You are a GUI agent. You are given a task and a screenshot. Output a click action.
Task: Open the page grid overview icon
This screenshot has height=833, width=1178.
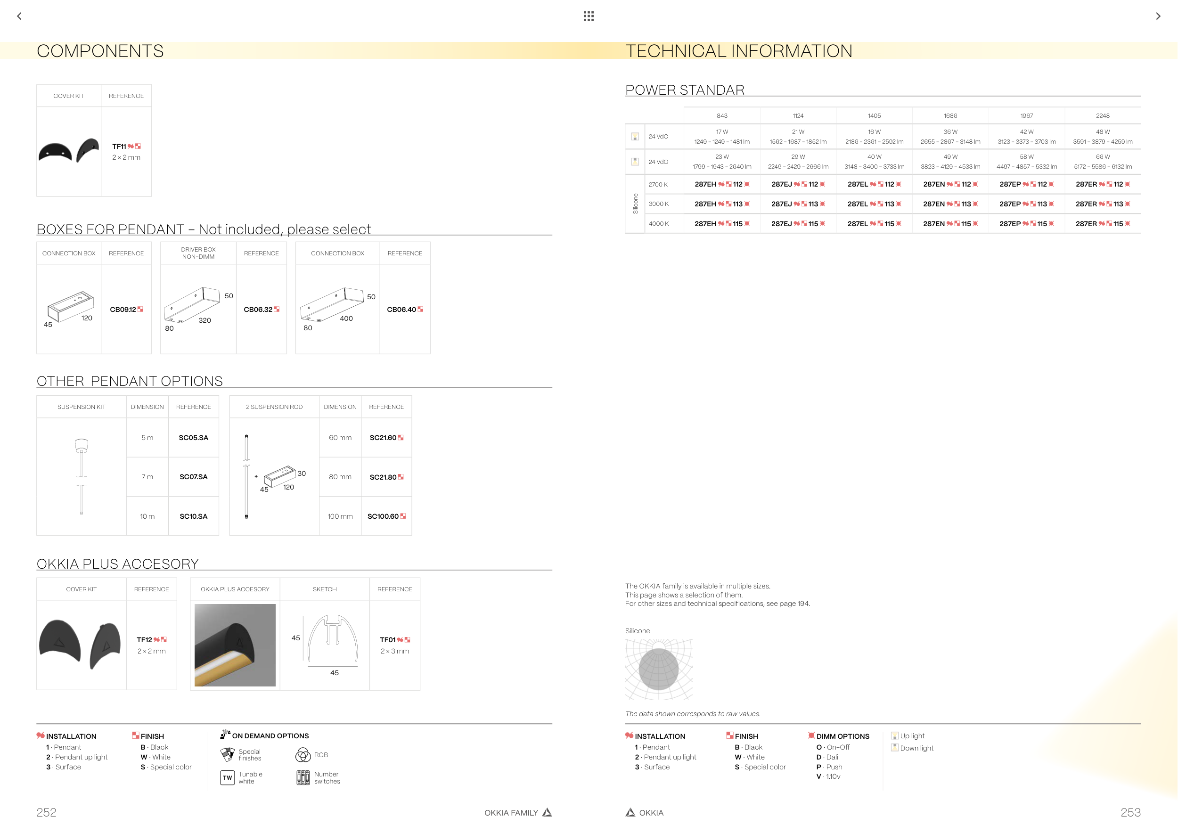point(589,16)
